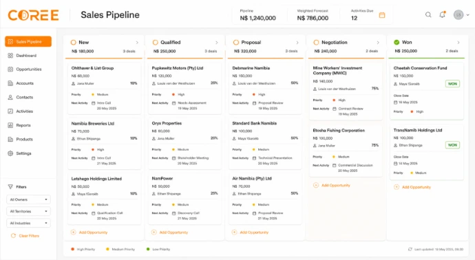Add Opportunity in the Won column
This screenshot has width=475, height=260.
point(412,187)
